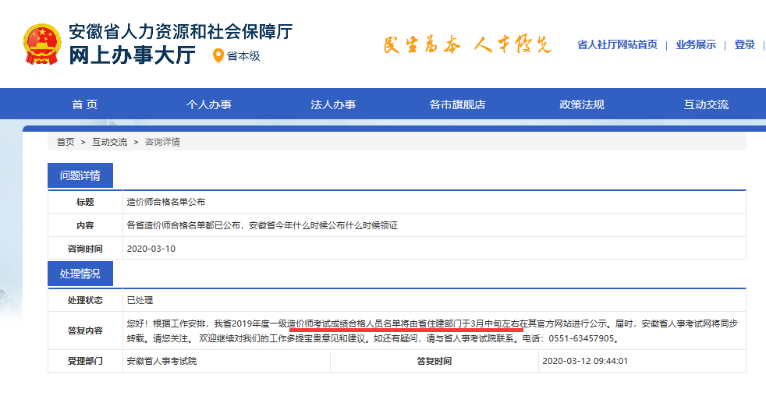Screen dimensions: 766x403
Task: Click the 民生为本 人才优先 slogan image
Action: point(466,44)
